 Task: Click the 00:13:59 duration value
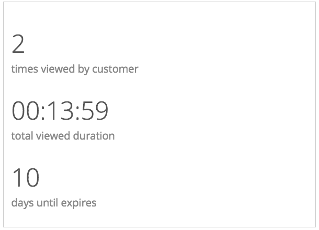(60, 111)
